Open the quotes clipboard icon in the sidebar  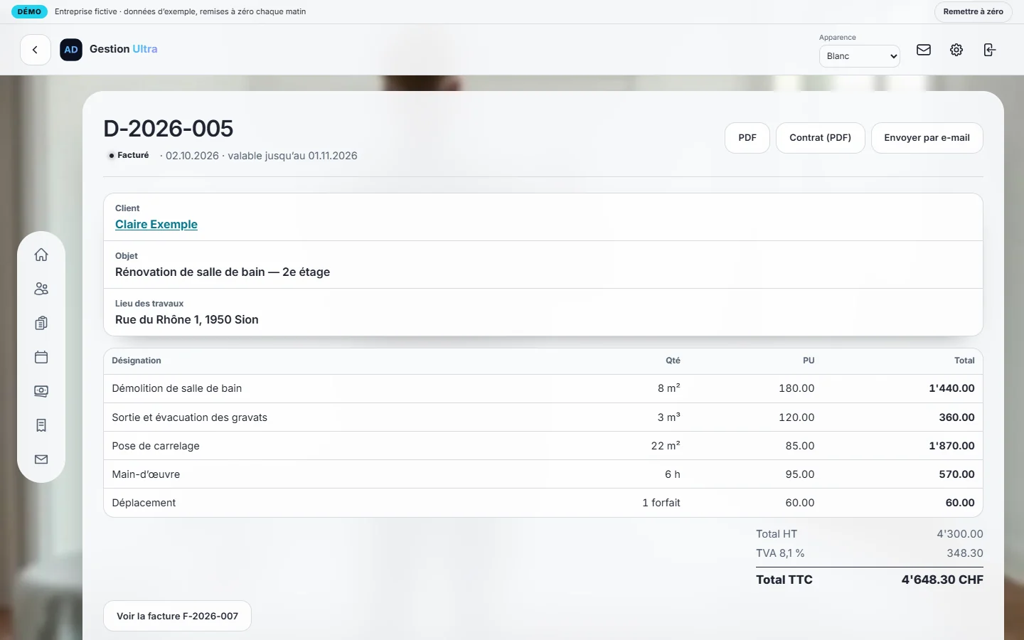click(41, 323)
